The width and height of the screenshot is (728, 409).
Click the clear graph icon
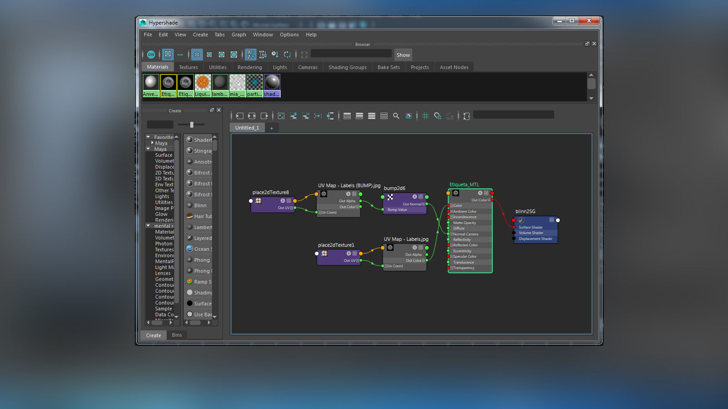[x=281, y=116]
